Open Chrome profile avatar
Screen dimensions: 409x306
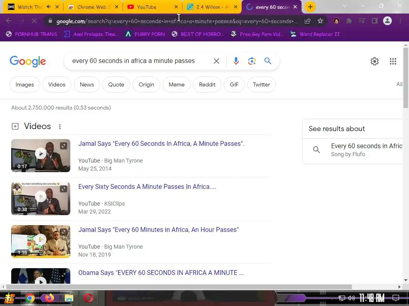(387, 21)
